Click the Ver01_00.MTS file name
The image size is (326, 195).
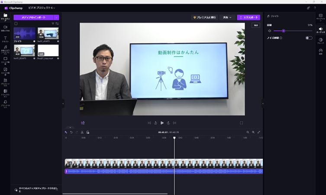20,58
